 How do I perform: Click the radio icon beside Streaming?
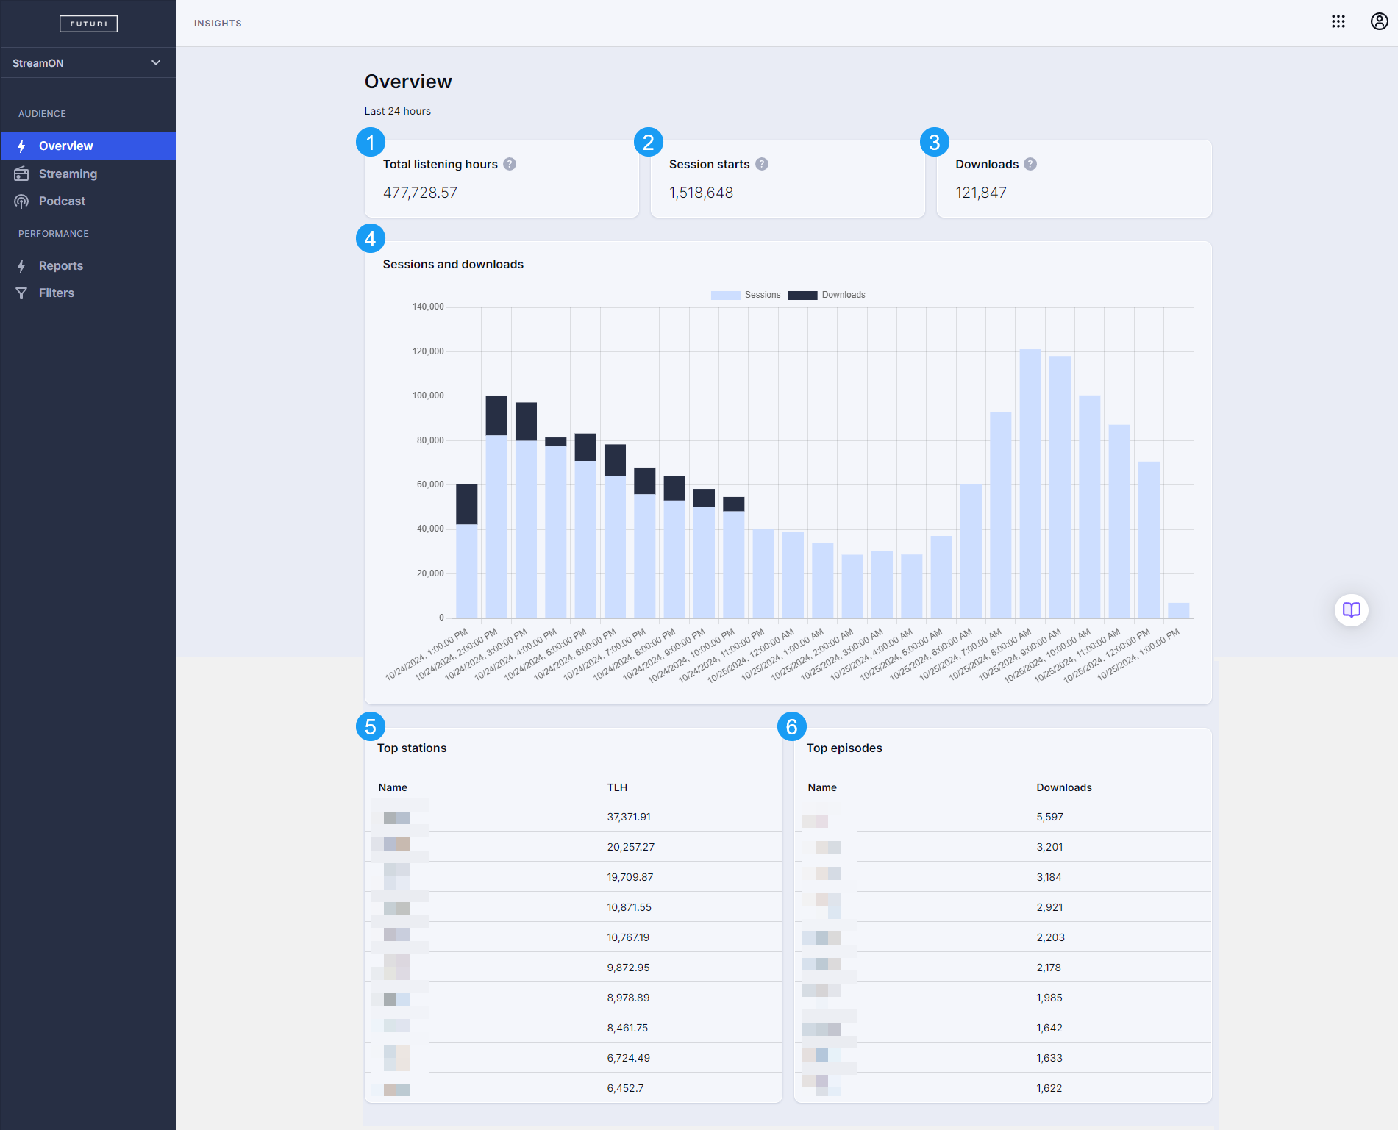21,174
